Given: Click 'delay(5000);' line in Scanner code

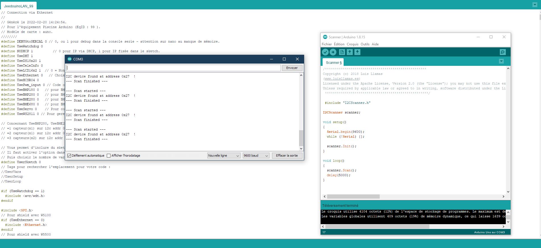Looking at the screenshot, I should point(339,175).
